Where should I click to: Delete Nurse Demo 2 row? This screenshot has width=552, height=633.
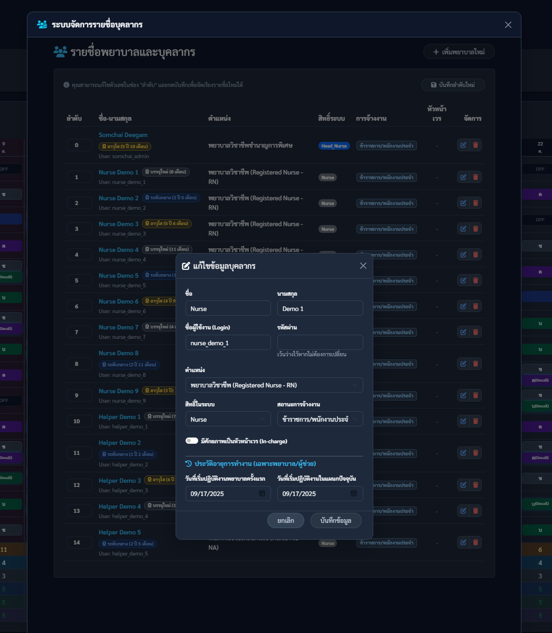[476, 203]
